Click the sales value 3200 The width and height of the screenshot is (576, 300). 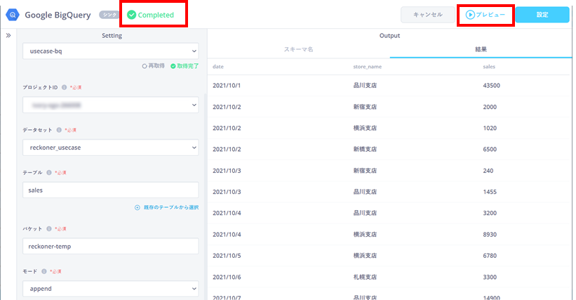click(490, 213)
